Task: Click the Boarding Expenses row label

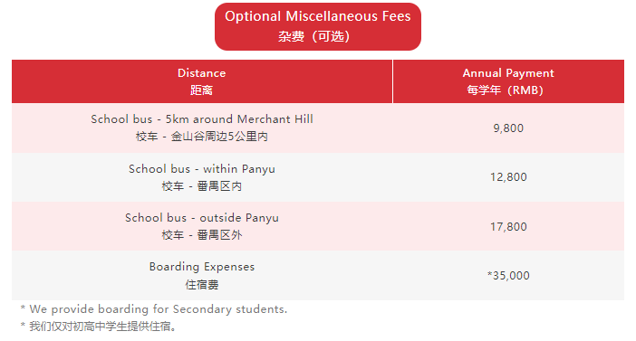Action: (202, 267)
